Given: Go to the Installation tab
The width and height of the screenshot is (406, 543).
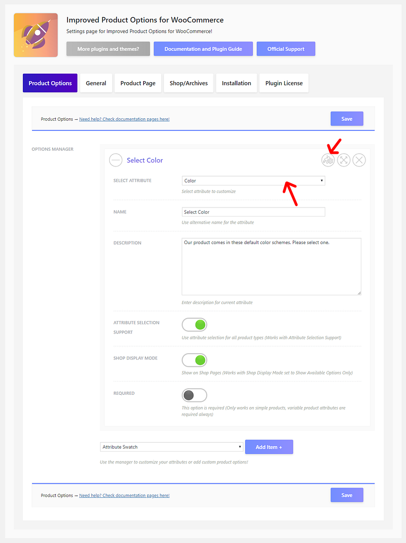Looking at the screenshot, I should point(236,83).
